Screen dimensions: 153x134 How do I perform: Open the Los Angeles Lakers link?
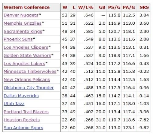(x=24, y=64)
